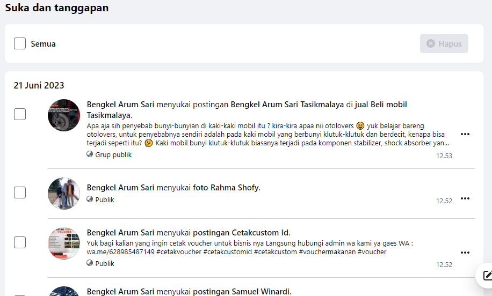The height and width of the screenshot is (296, 492).
Task: Click 12.52 timestamp on Cetakcustom row
Action: point(444,265)
